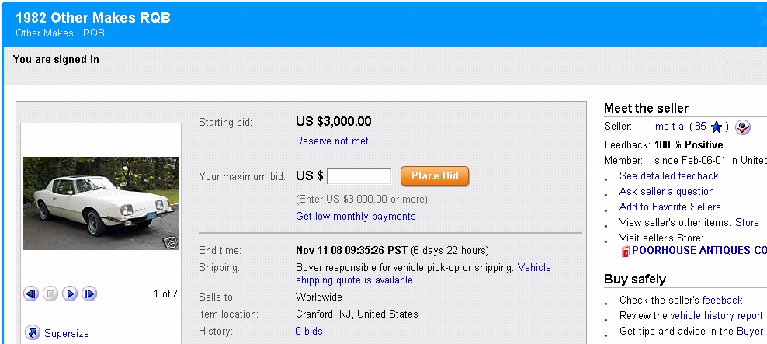Click the camera icon on car photo
Viewport: 767px width, 344px height.
(x=170, y=241)
